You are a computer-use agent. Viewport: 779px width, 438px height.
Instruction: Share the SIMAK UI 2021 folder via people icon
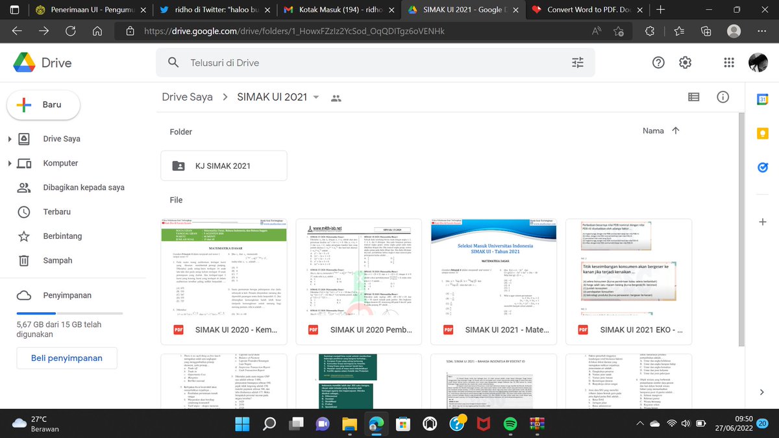tap(336, 97)
